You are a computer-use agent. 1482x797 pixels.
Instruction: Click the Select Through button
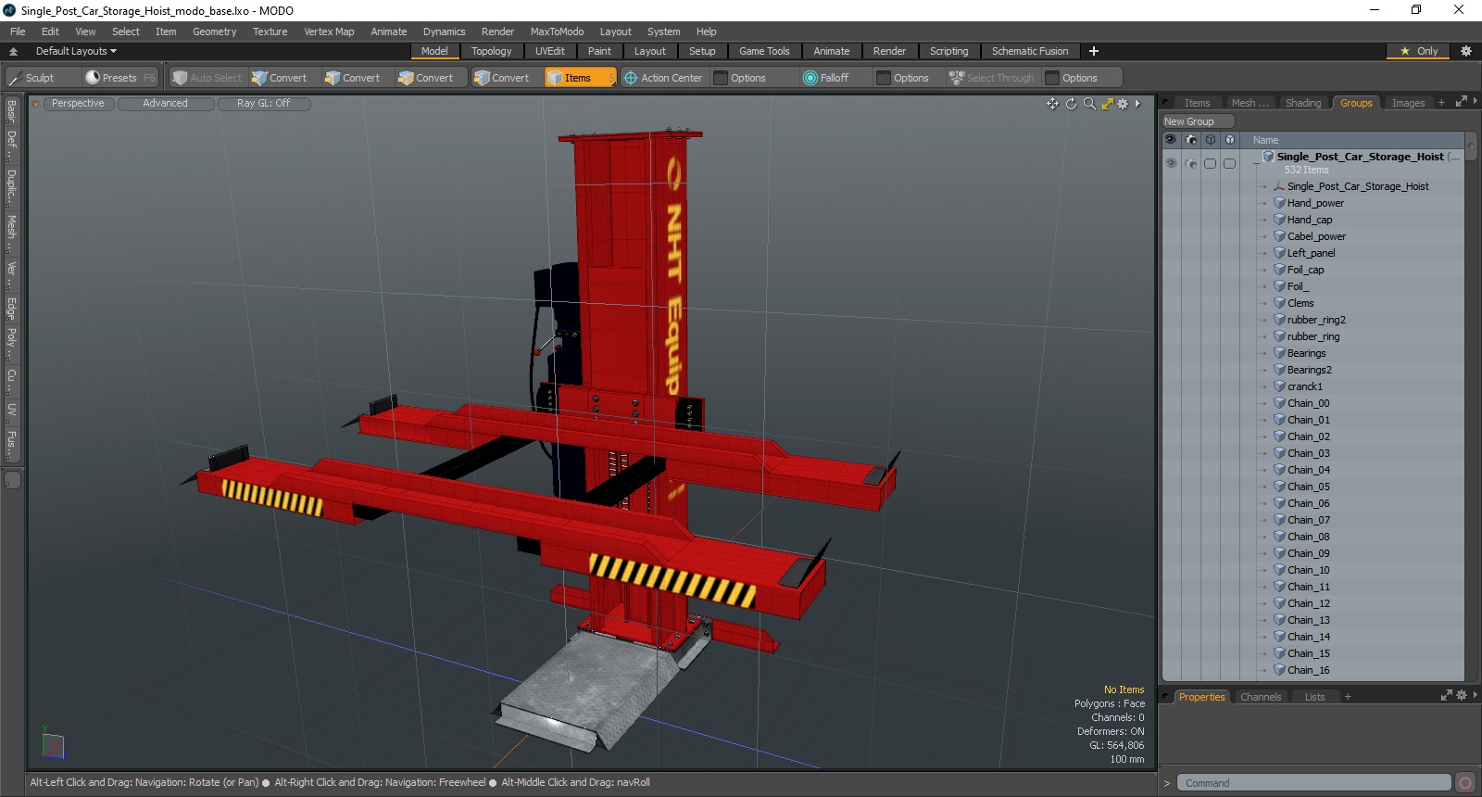tap(992, 78)
